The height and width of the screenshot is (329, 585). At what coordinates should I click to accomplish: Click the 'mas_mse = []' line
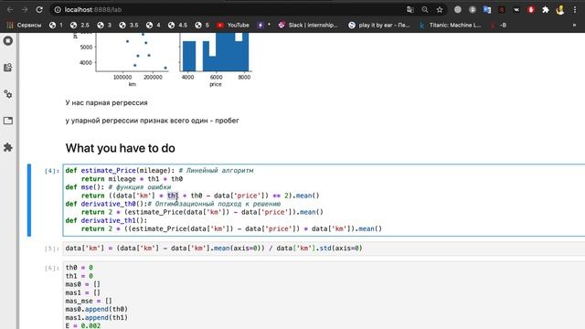point(89,301)
